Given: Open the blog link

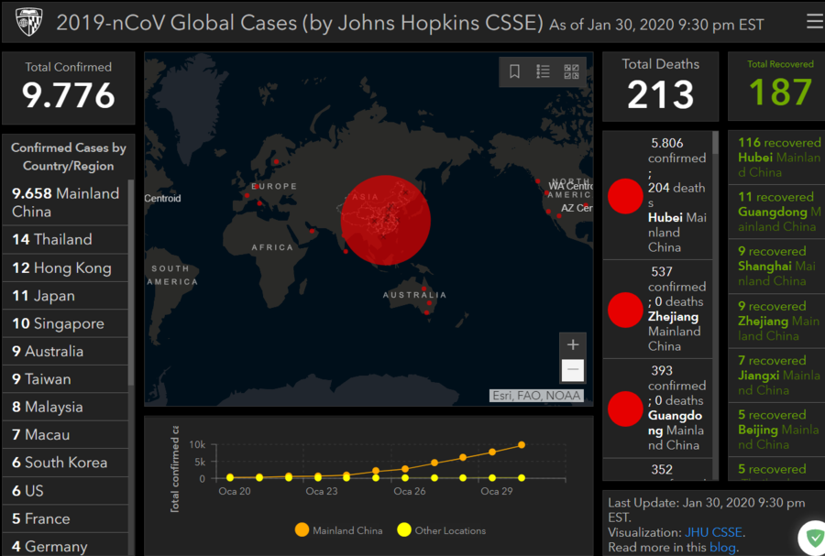Looking at the screenshot, I should [x=722, y=547].
